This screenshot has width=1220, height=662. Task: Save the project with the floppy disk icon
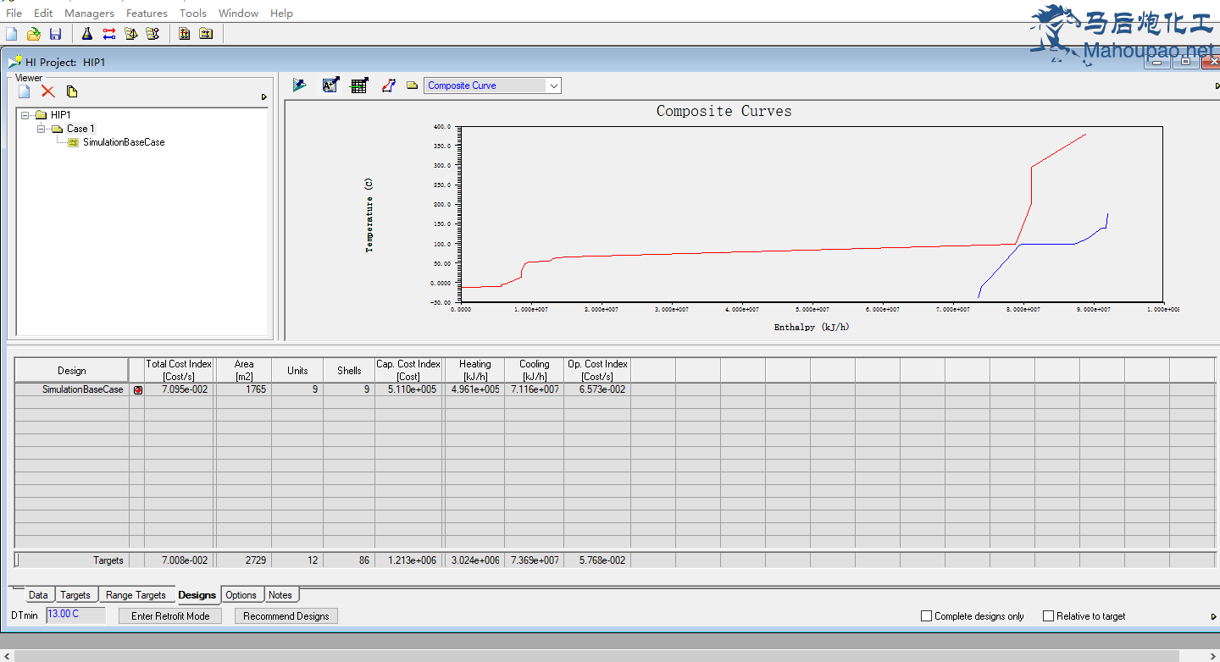click(56, 34)
